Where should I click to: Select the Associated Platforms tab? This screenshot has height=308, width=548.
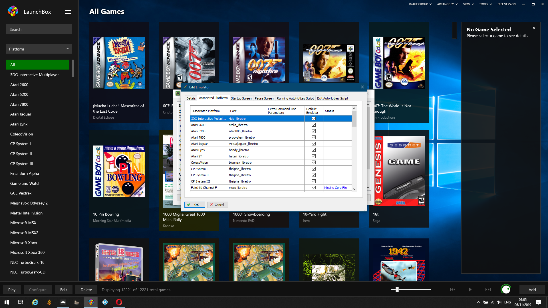coord(213,98)
